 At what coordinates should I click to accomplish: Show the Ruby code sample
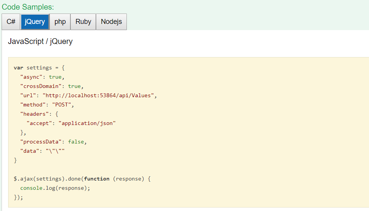coord(83,22)
